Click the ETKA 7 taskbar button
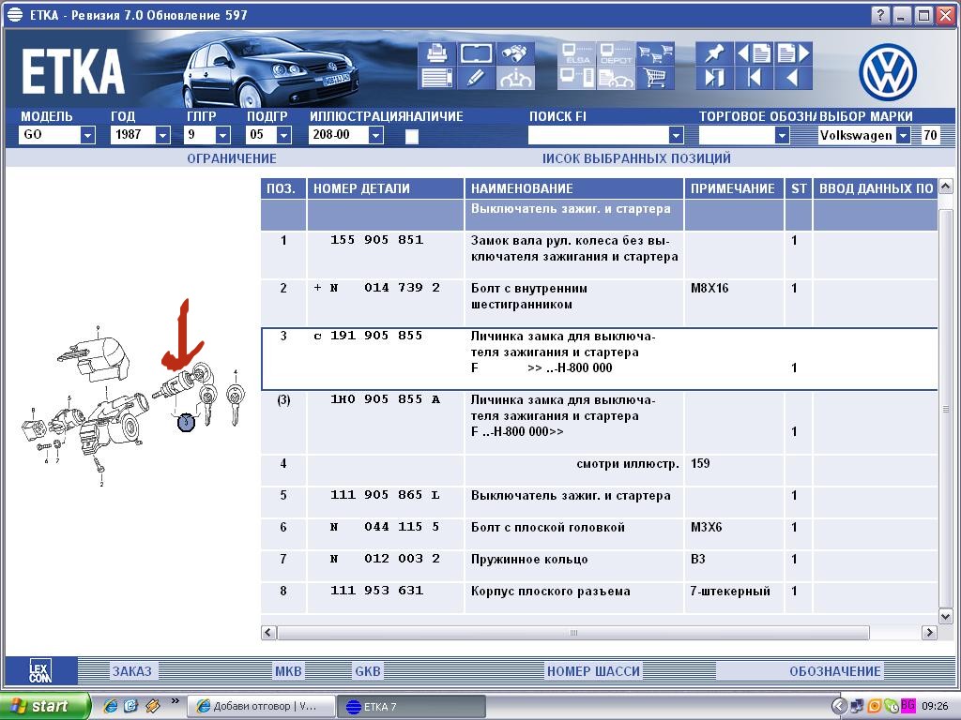The height and width of the screenshot is (720, 961). click(x=411, y=707)
